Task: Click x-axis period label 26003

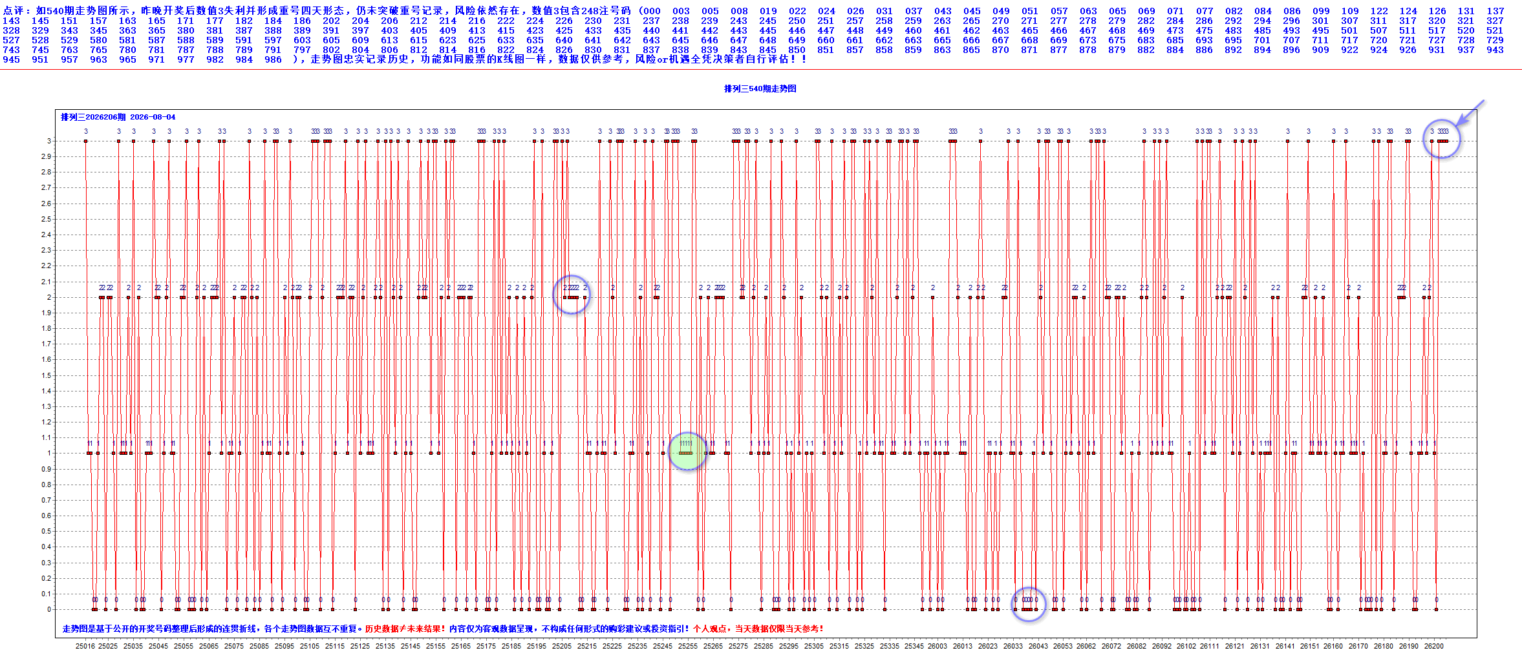Action: pos(938,646)
